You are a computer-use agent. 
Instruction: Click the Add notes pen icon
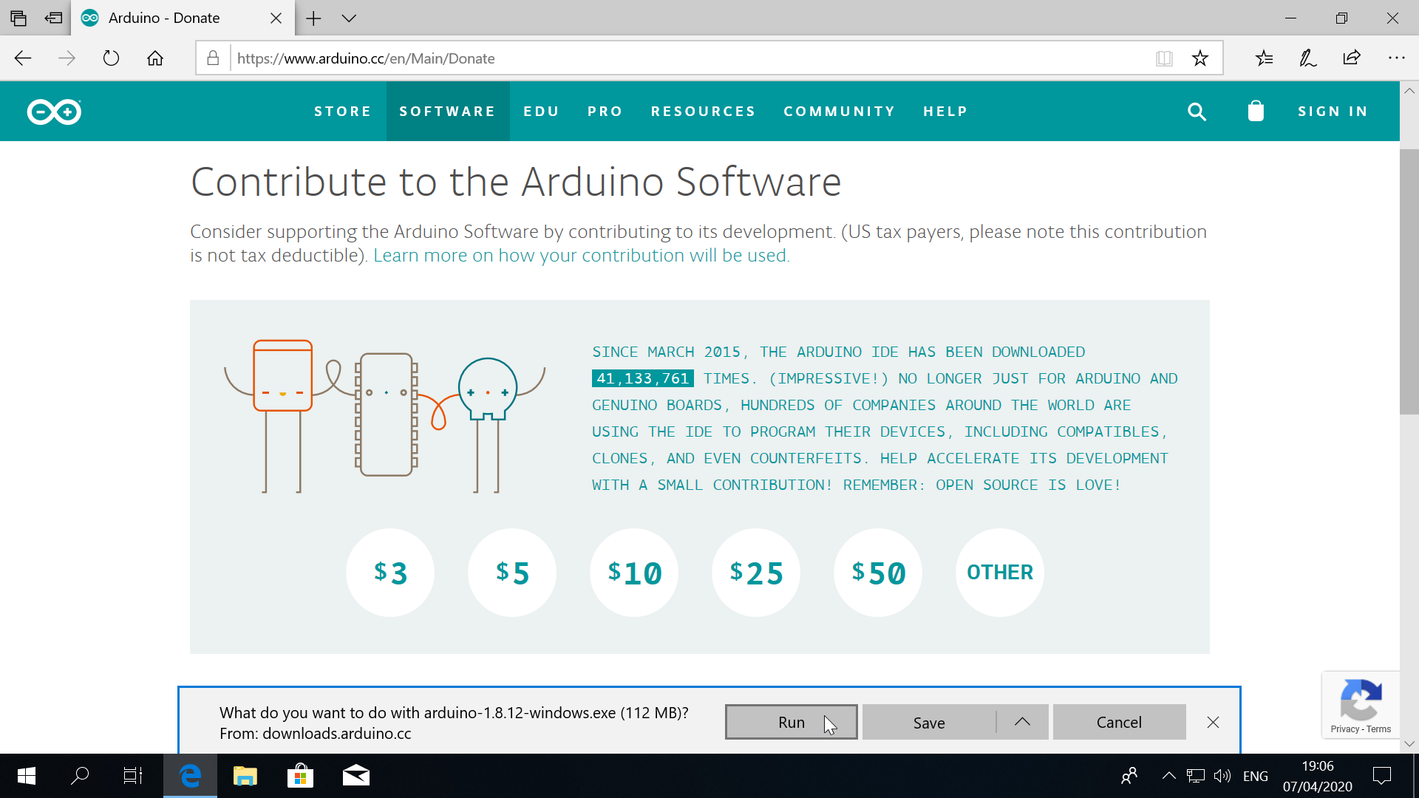click(1307, 58)
